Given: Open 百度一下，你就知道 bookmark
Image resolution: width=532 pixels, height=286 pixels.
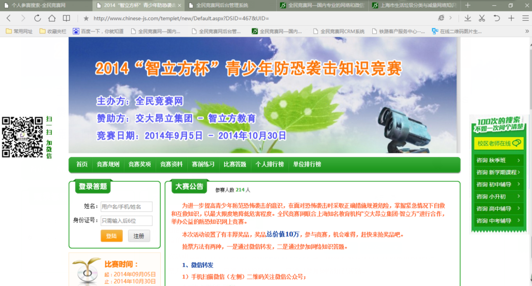Looking at the screenshot, I should point(98,31).
